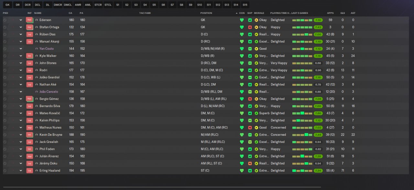414x190 pixels.
Task: Toggle the picked checkmark for Ederson
Action: click(x=5, y=20)
